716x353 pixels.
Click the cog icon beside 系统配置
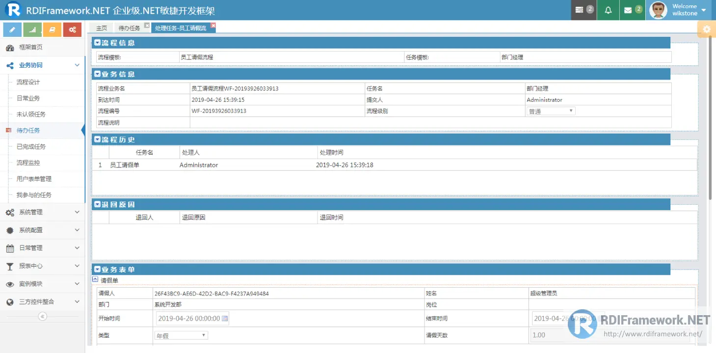10,230
